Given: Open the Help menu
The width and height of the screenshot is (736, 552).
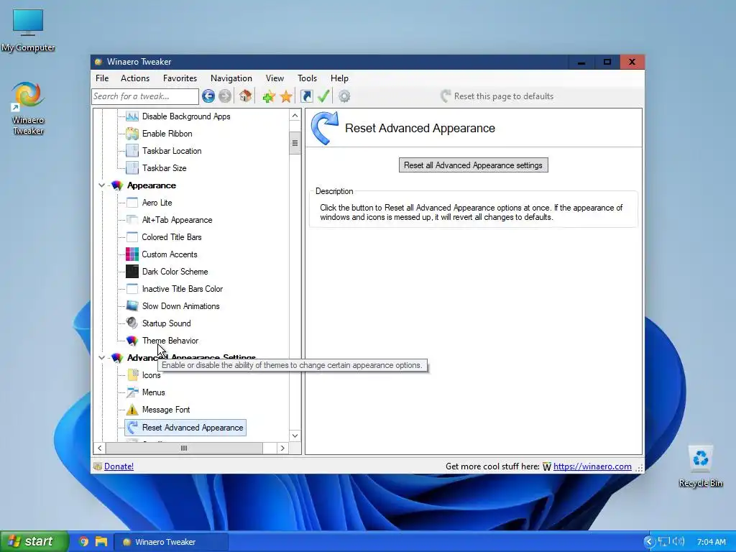Looking at the screenshot, I should click(x=339, y=78).
